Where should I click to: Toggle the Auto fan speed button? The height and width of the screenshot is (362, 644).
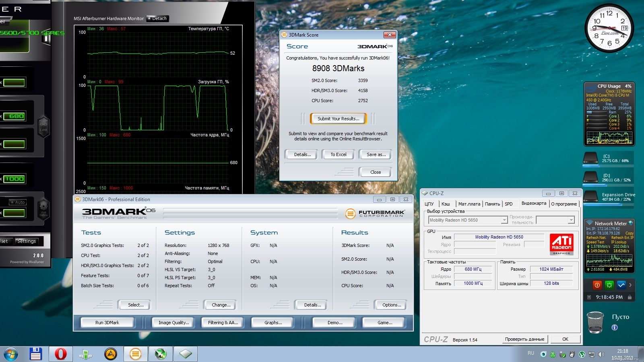(18, 202)
